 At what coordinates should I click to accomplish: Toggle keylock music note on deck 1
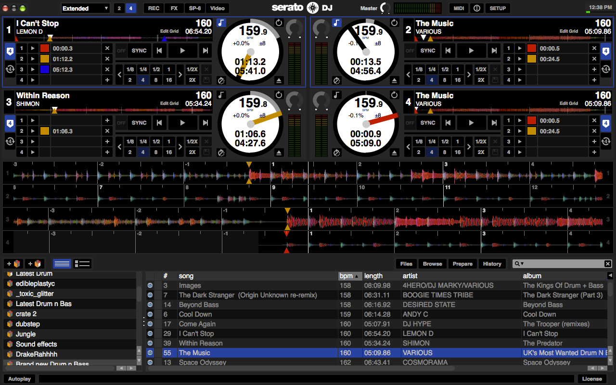click(221, 23)
